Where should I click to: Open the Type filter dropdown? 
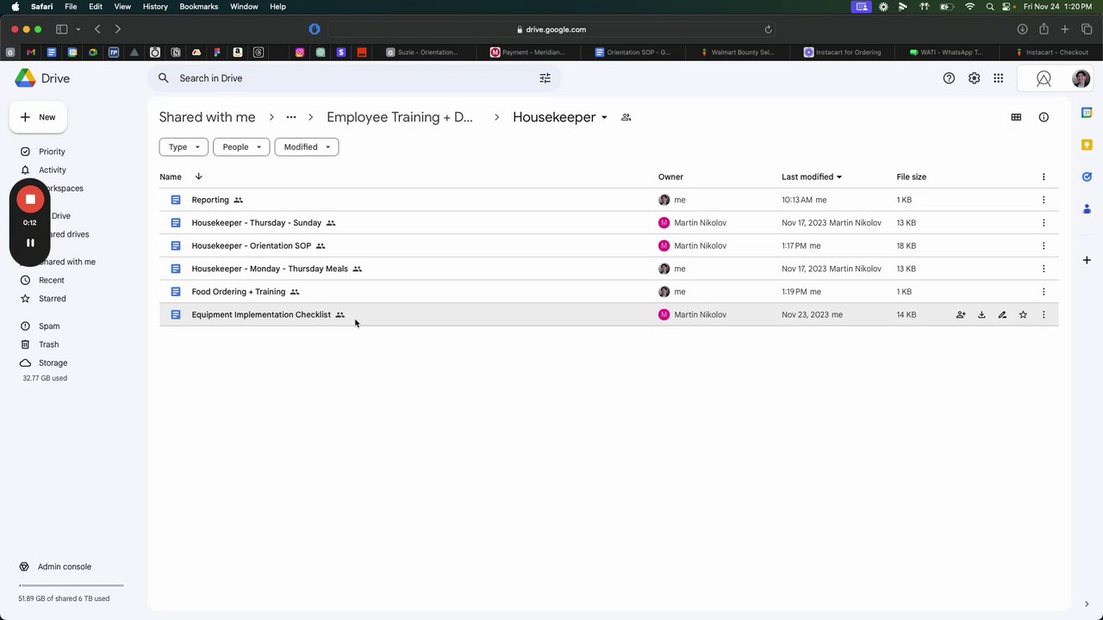(x=184, y=147)
